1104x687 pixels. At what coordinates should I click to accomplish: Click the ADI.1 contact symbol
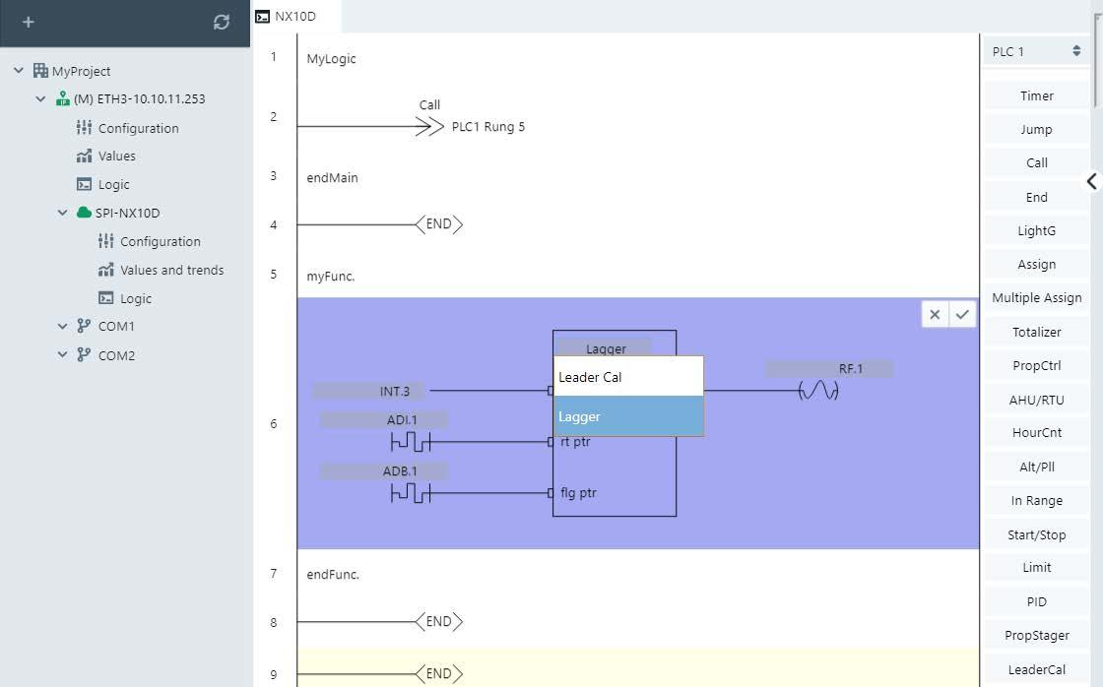point(411,441)
